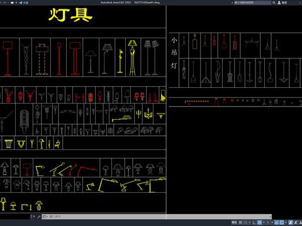Click the help search input box
Viewport: 302px width, 226px height.
pos(252,3)
